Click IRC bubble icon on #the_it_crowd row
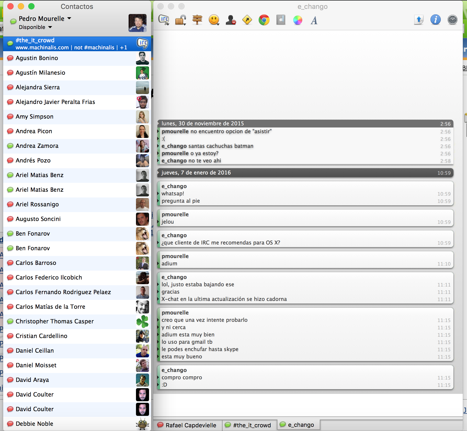The height and width of the screenshot is (431, 467). (143, 43)
